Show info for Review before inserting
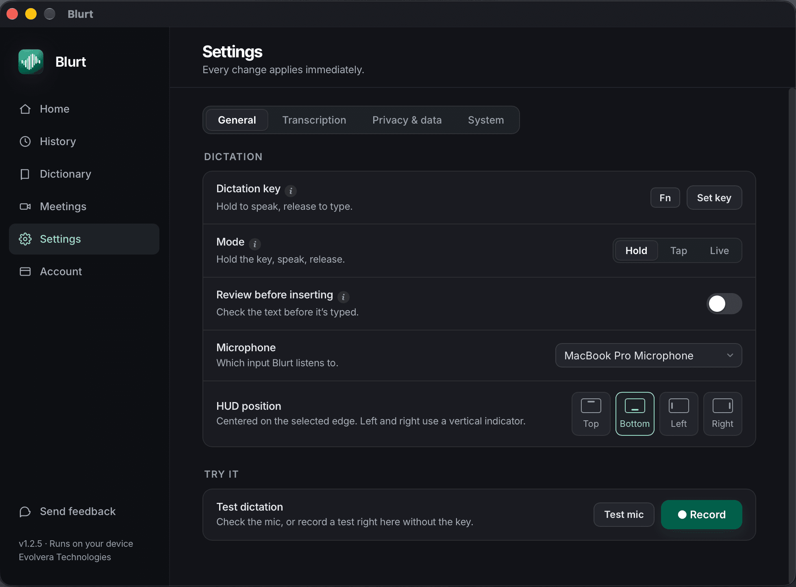 tap(344, 297)
